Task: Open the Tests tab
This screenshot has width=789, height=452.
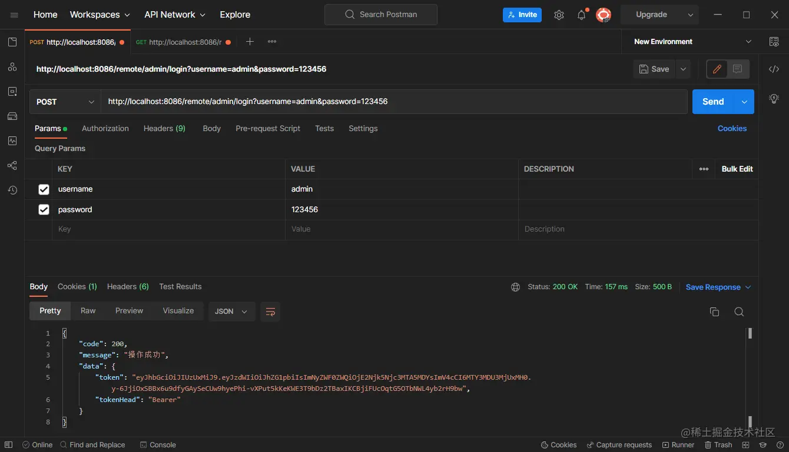Action: coord(324,128)
